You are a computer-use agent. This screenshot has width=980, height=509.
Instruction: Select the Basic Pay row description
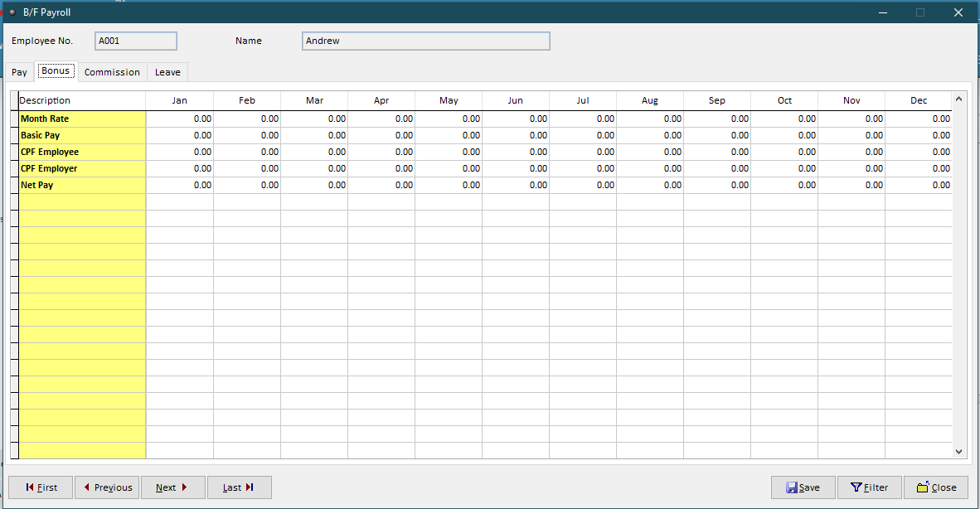(x=82, y=135)
